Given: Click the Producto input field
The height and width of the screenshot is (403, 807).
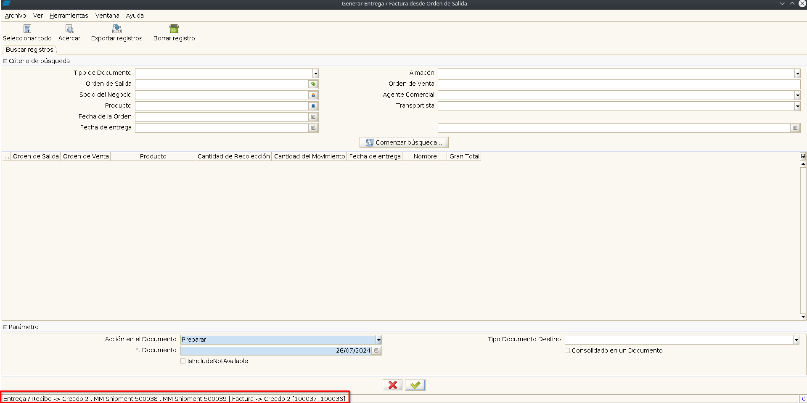Looking at the screenshot, I should click(x=222, y=106).
